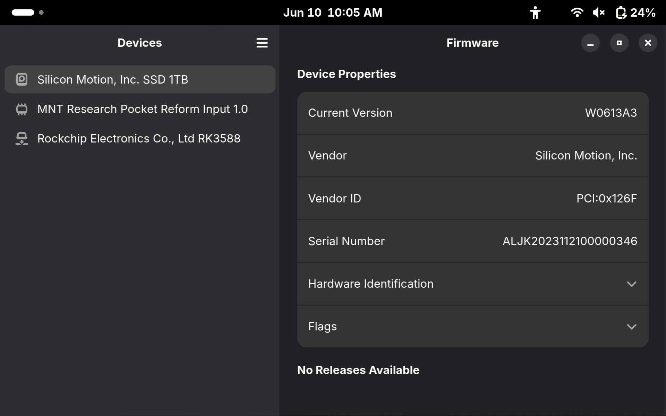The width and height of the screenshot is (666, 416).
Task: Click the Hardware Identification chevron arrow
Action: pos(632,284)
